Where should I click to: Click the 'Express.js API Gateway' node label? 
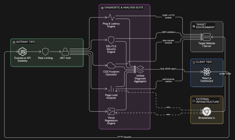[22, 60]
